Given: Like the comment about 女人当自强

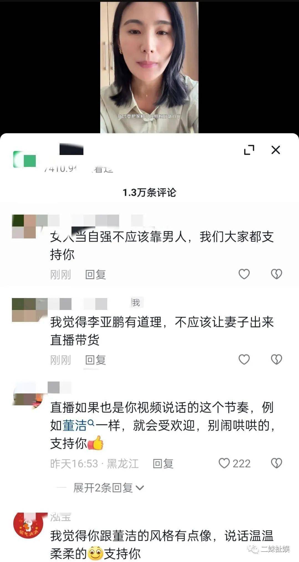Looking at the screenshot, I should tap(244, 274).
